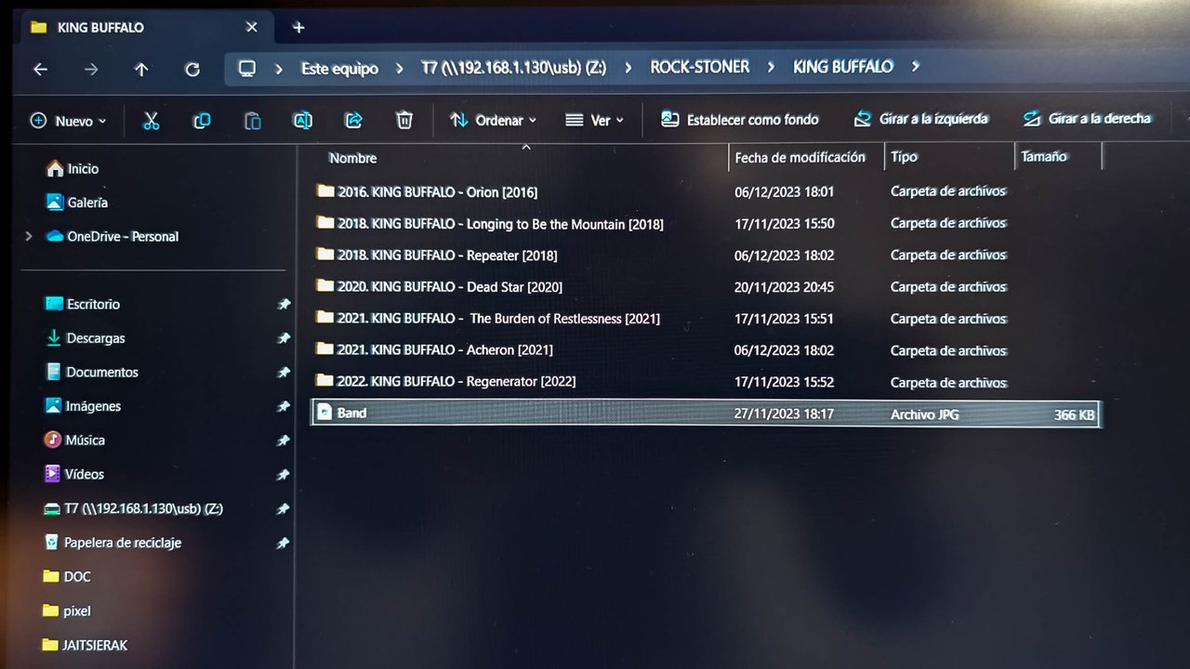Click the monitor icon in address bar
The width and height of the screenshot is (1190, 669).
coord(247,69)
